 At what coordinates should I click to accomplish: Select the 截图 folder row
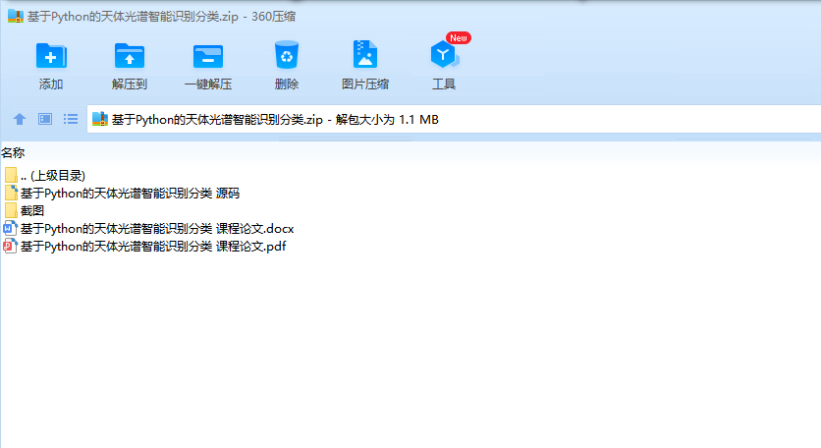click(x=25, y=210)
